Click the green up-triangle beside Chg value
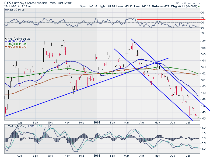 [x=199, y=6]
